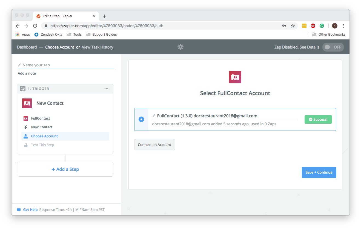Open View Task History link
Viewport: 361px width, 229px height.
(x=98, y=47)
